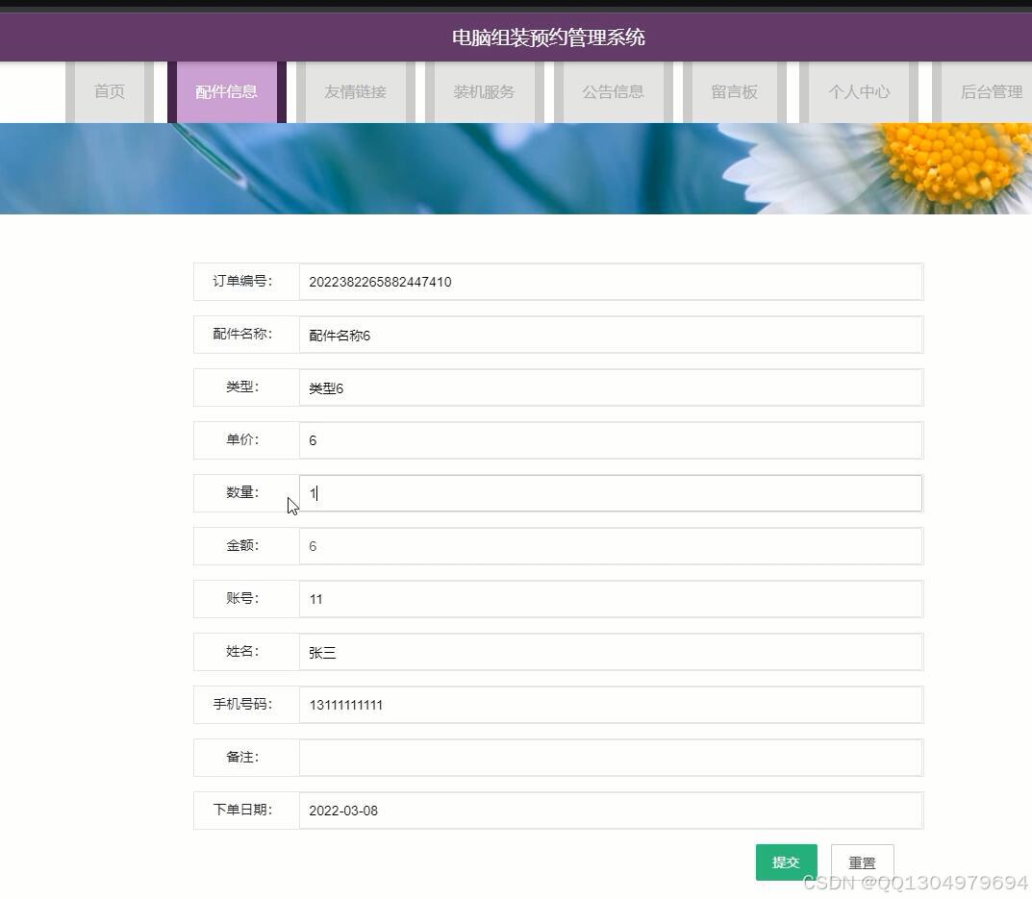Open the 个人中心 page
This screenshot has width=1032, height=899.
(x=858, y=91)
